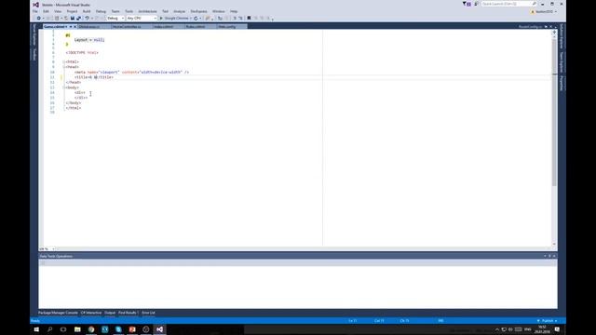Image resolution: width=596 pixels, height=335 pixels.
Task: Open the Test menu
Action: click(165, 11)
